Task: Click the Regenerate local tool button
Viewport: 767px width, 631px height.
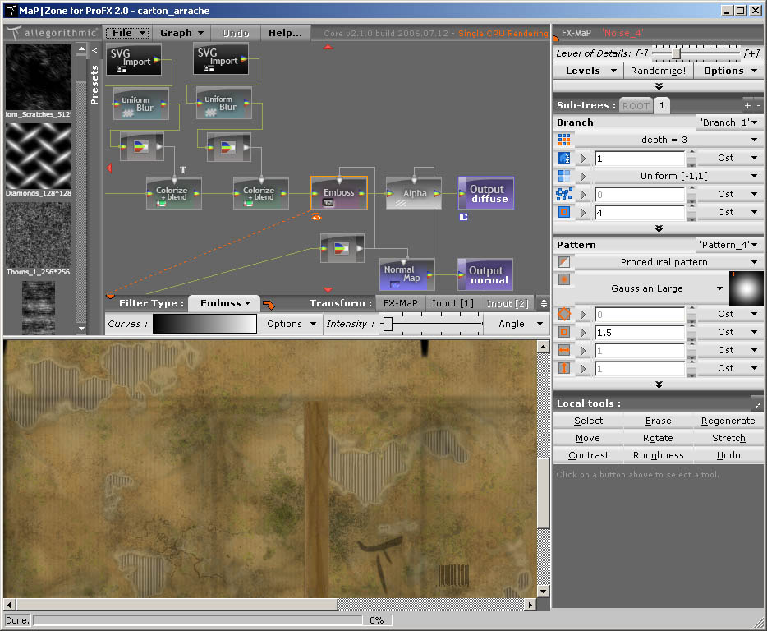Action: 728,421
